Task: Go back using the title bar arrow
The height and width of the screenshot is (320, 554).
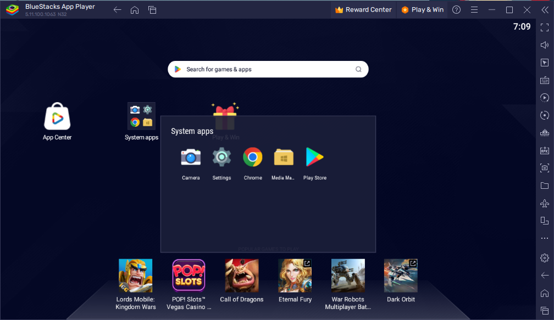Action: click(x=117, y=10)
